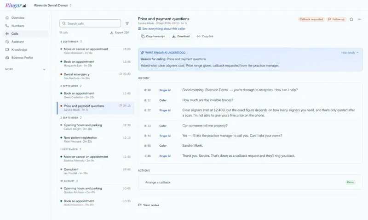Copy link to this call
The height and width of the screenshot is (220, 368).
coord(205,36)
